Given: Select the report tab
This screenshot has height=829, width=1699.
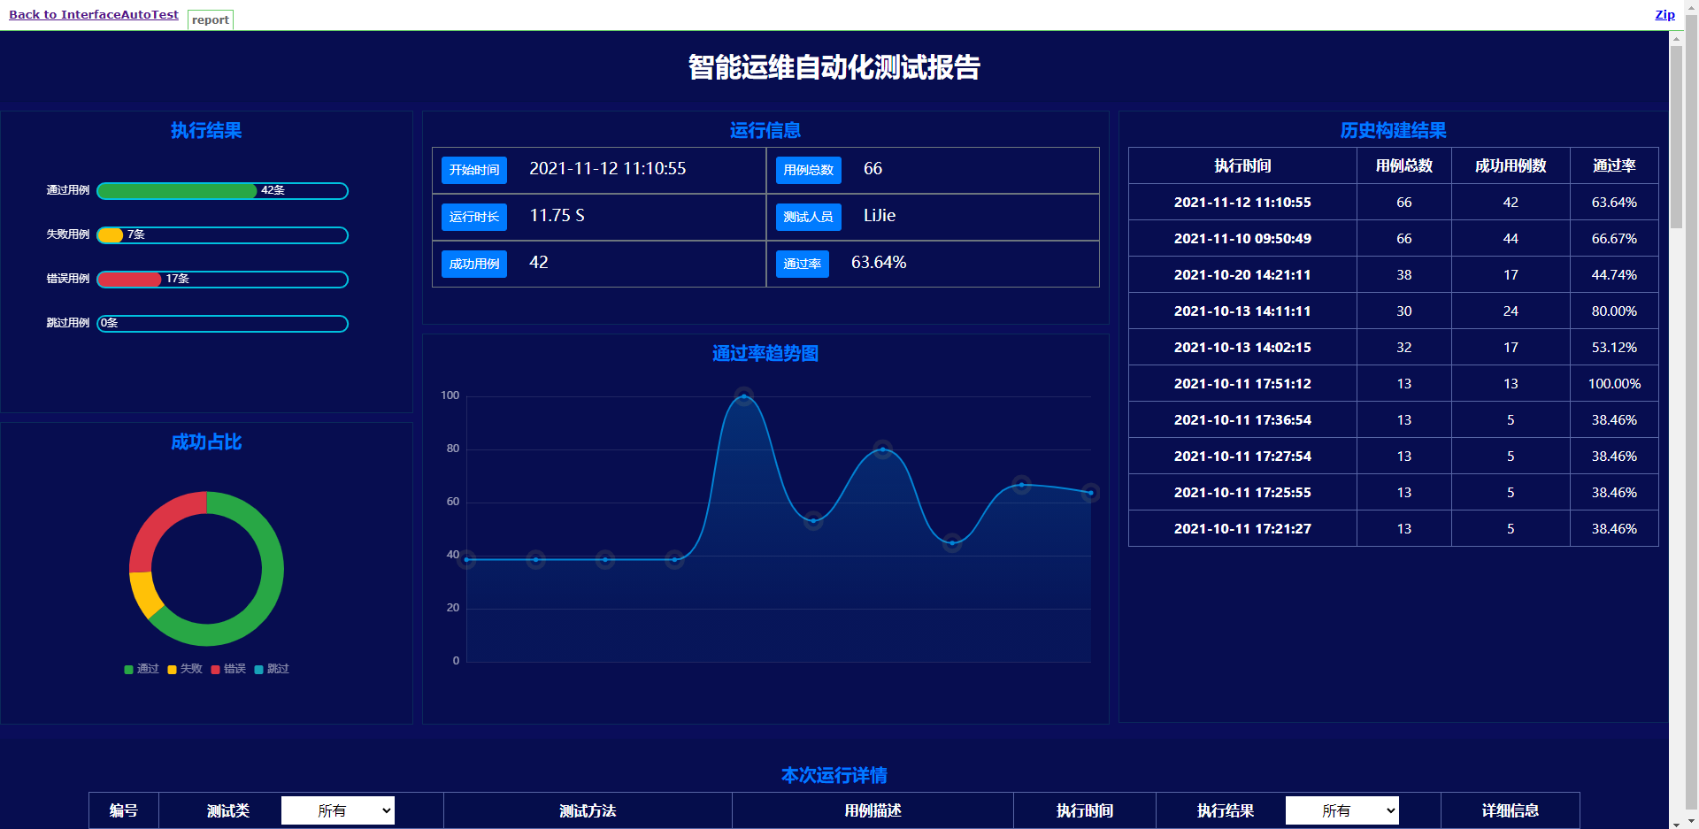Looking at the screenshot, I should tap(211, 19).
